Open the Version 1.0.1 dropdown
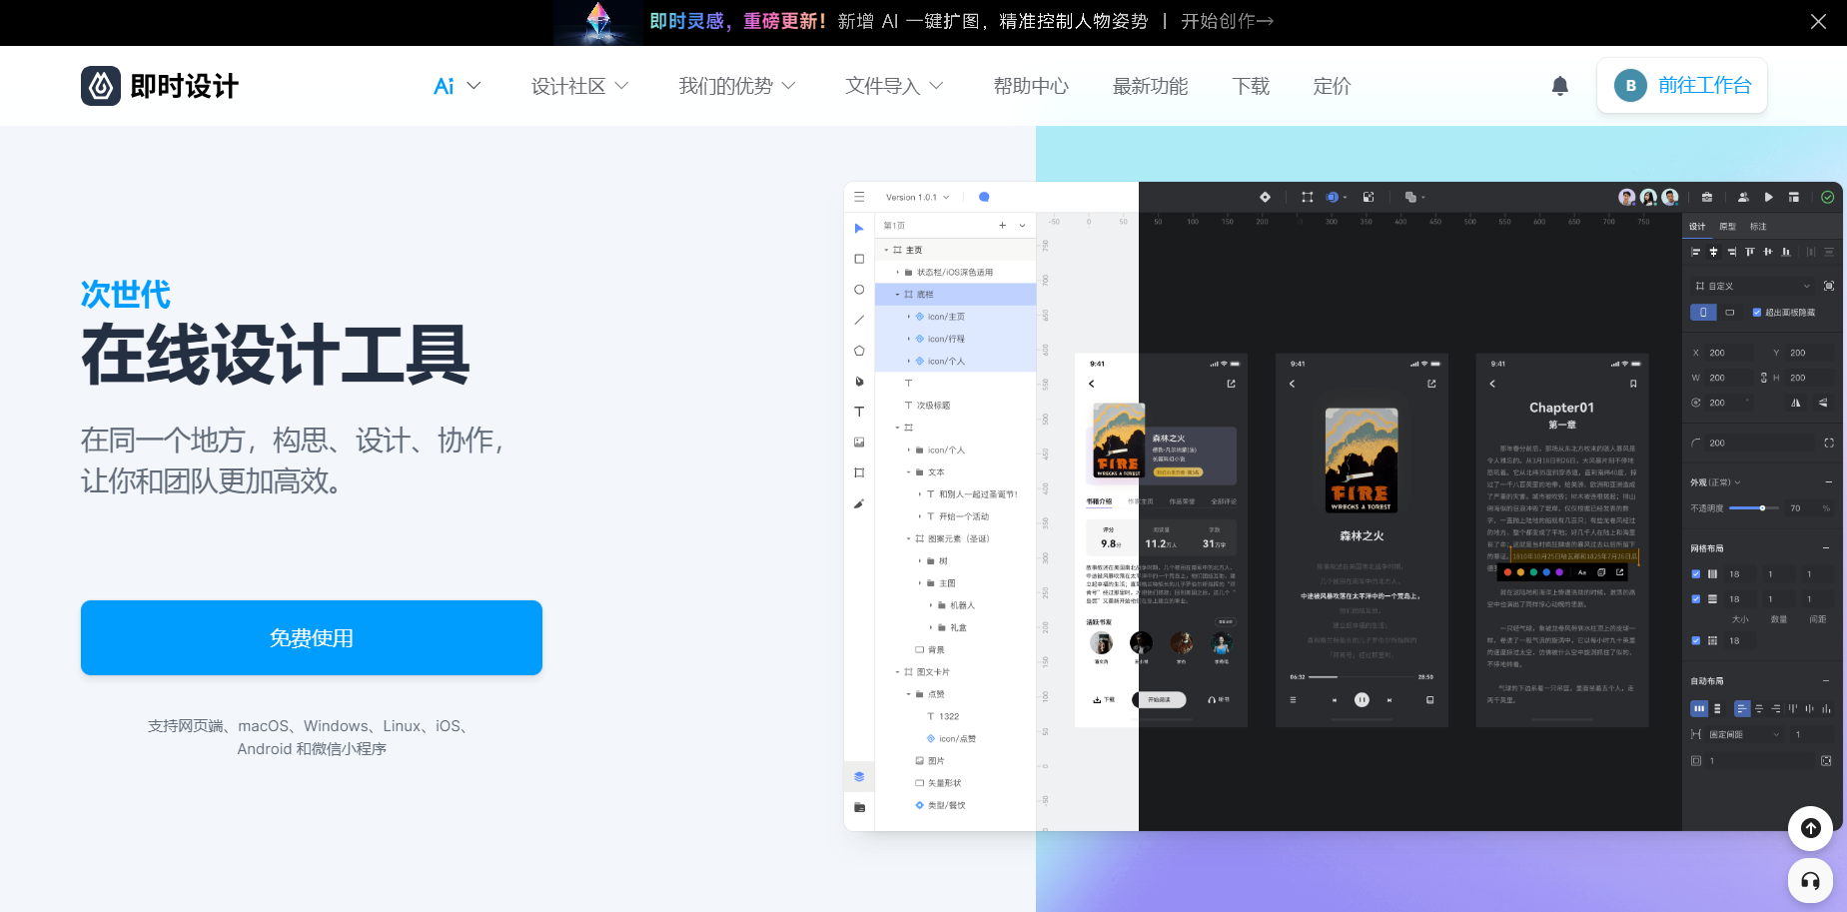Screen dimensions: 1847x912 click(x=917, y=198)
